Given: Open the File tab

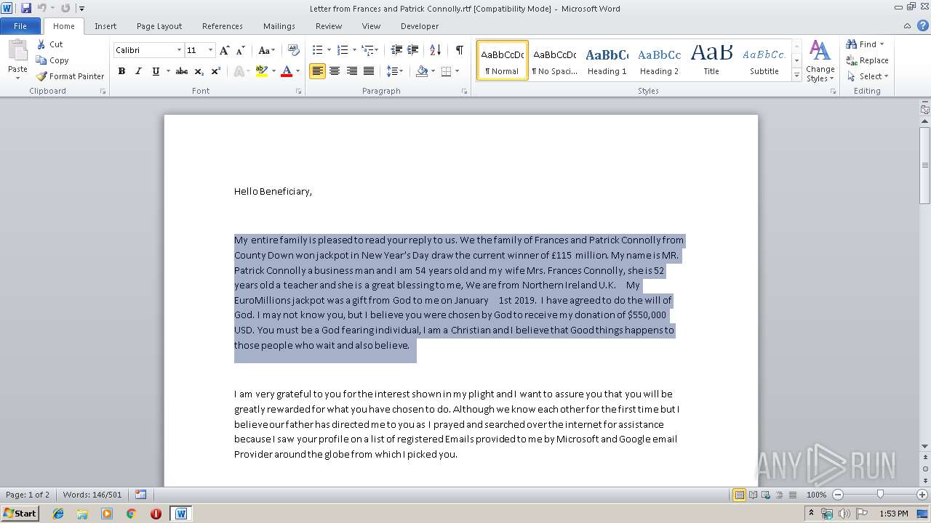Looking at the screenshot, I should point(20,26).
